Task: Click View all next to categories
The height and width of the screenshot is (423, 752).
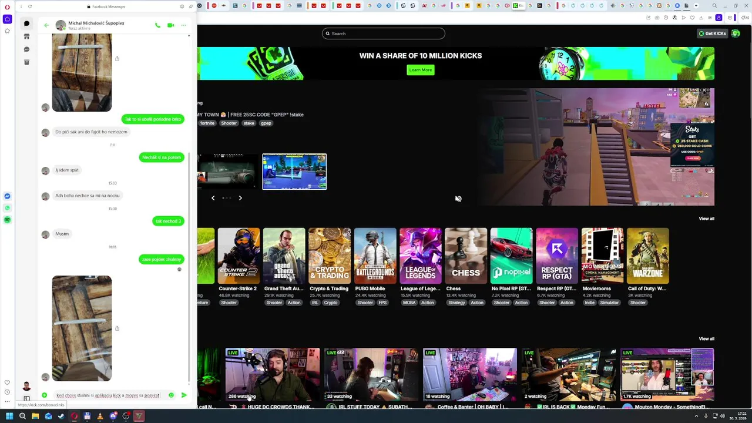Action: click(x=706, y=219)
